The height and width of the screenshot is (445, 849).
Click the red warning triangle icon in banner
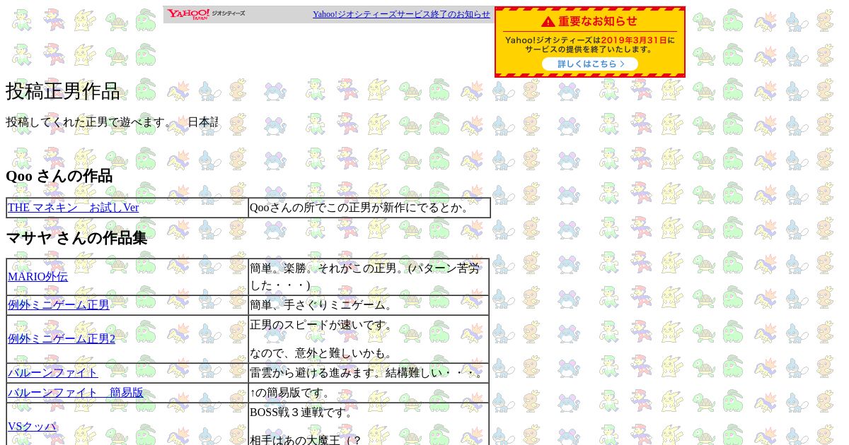point(548,22)
